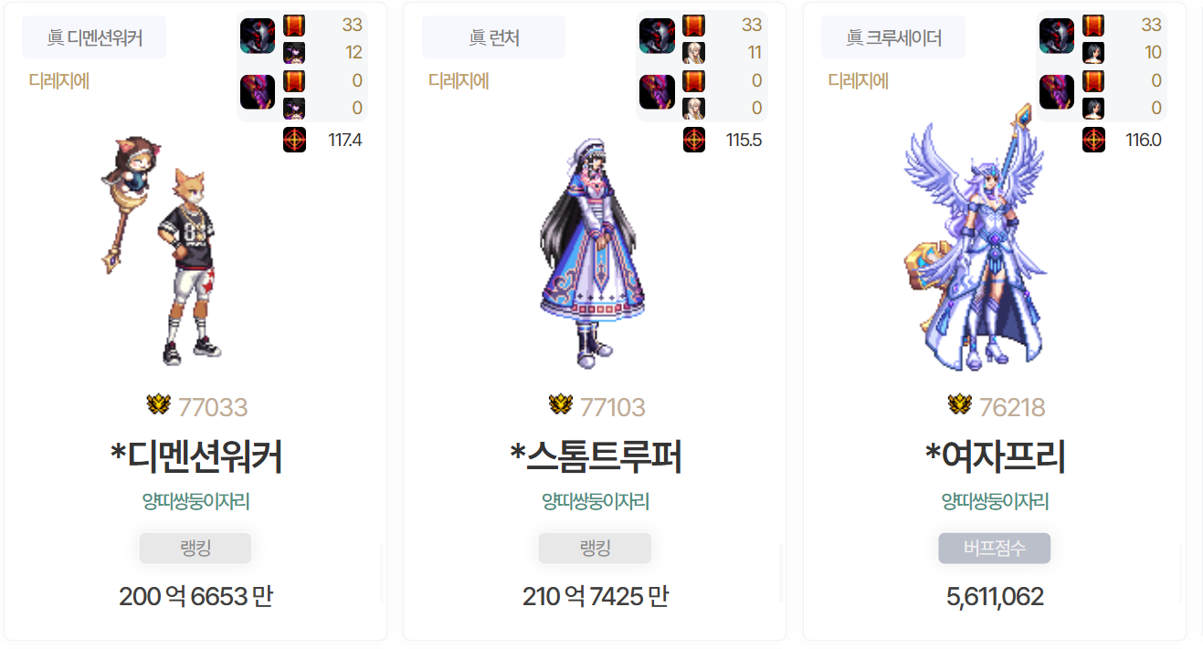Click the red crosshair icon beside 115.5
The width and height of the screenshot is (1203, 649).
point(694,141)
